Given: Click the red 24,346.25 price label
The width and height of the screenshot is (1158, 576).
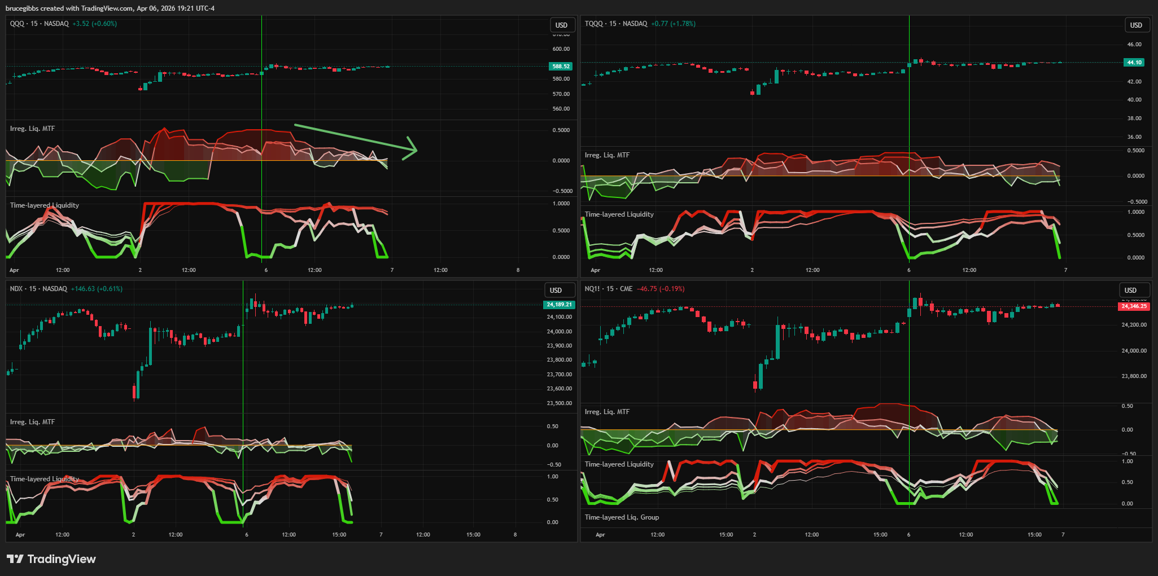Looking at the screenshot, I should tap(1134, 306).
